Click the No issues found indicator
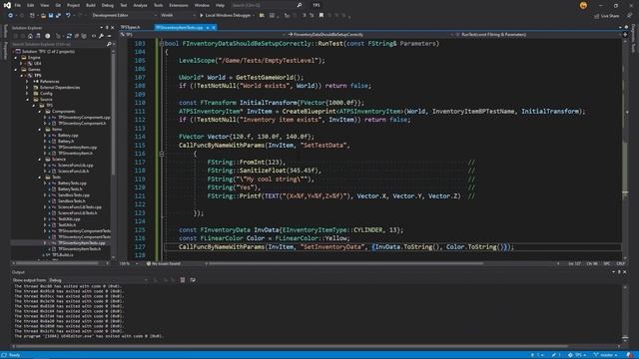The height and width of the screenshot is (359, 639). click(x=164, y=263)
